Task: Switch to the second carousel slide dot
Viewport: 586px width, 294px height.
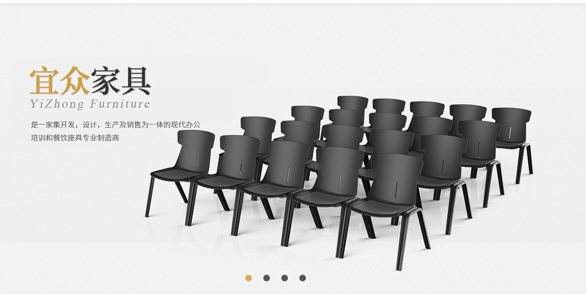Action: click(x=267, y=278)
